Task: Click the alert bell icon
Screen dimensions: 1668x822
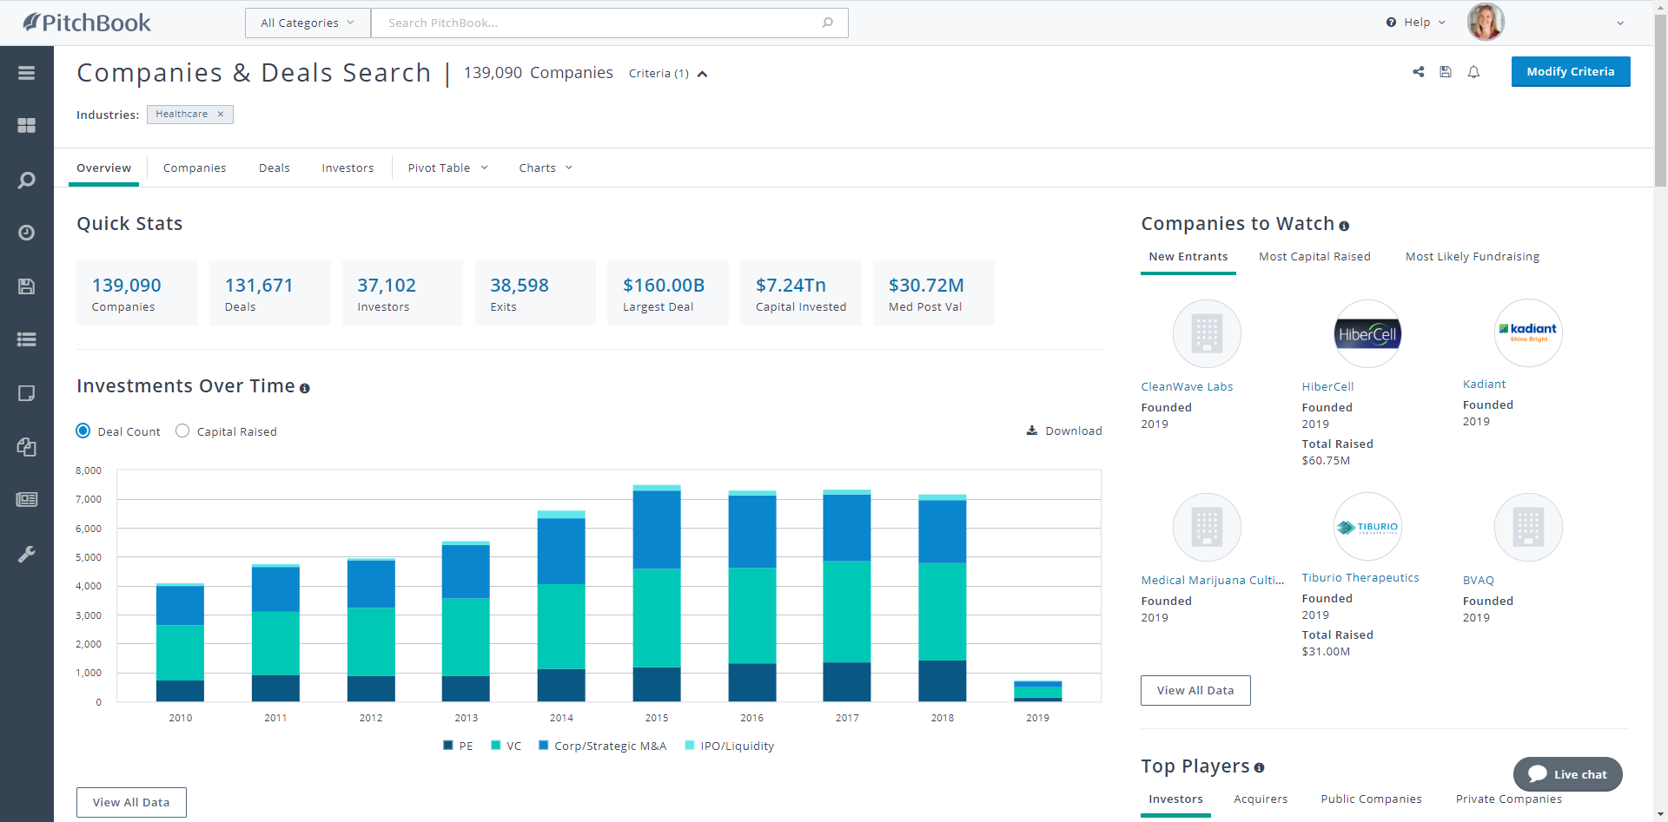Action: (1473, 72)
